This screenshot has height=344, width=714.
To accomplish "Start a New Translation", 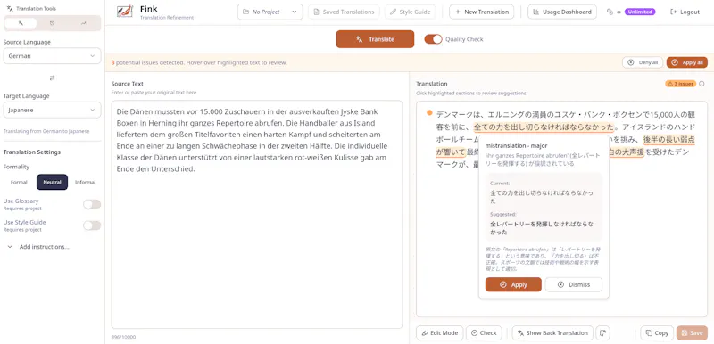I will point(482,12).
